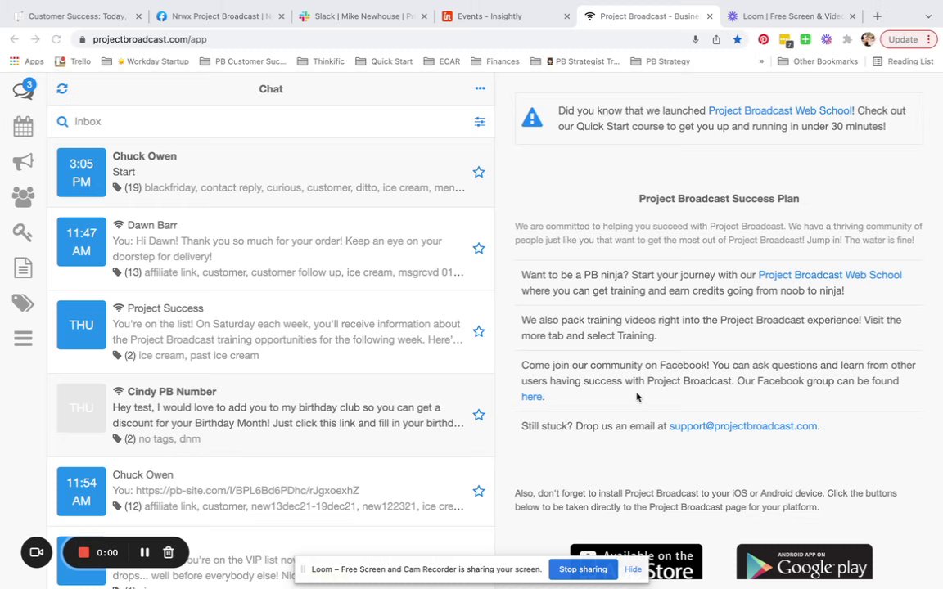
Task: Open the Cindy PB Number chat
Action: [x=271, y=415]
